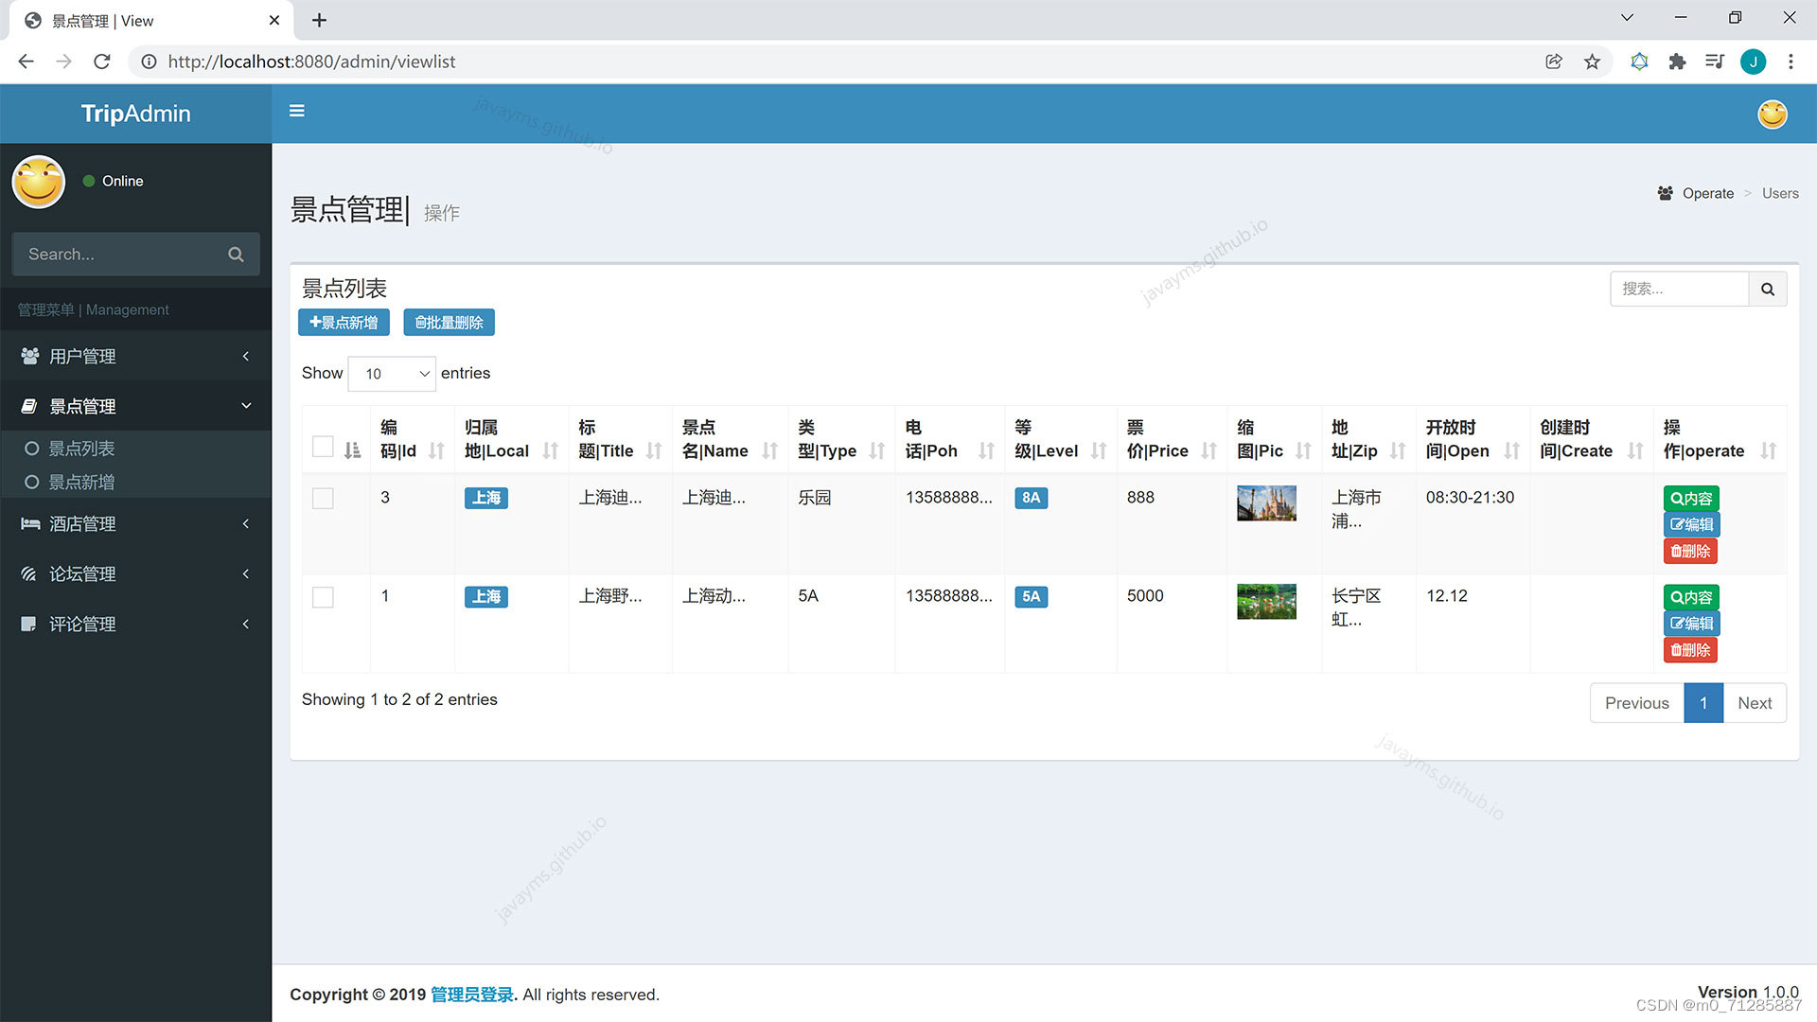Toggle the checkbox for Shanghai Disney row

pos(322,497)
